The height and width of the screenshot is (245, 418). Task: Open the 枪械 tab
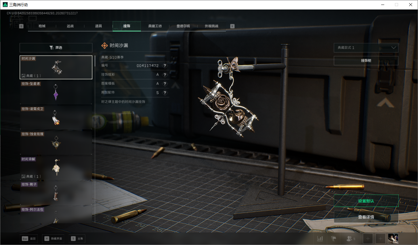click(42, 26)
